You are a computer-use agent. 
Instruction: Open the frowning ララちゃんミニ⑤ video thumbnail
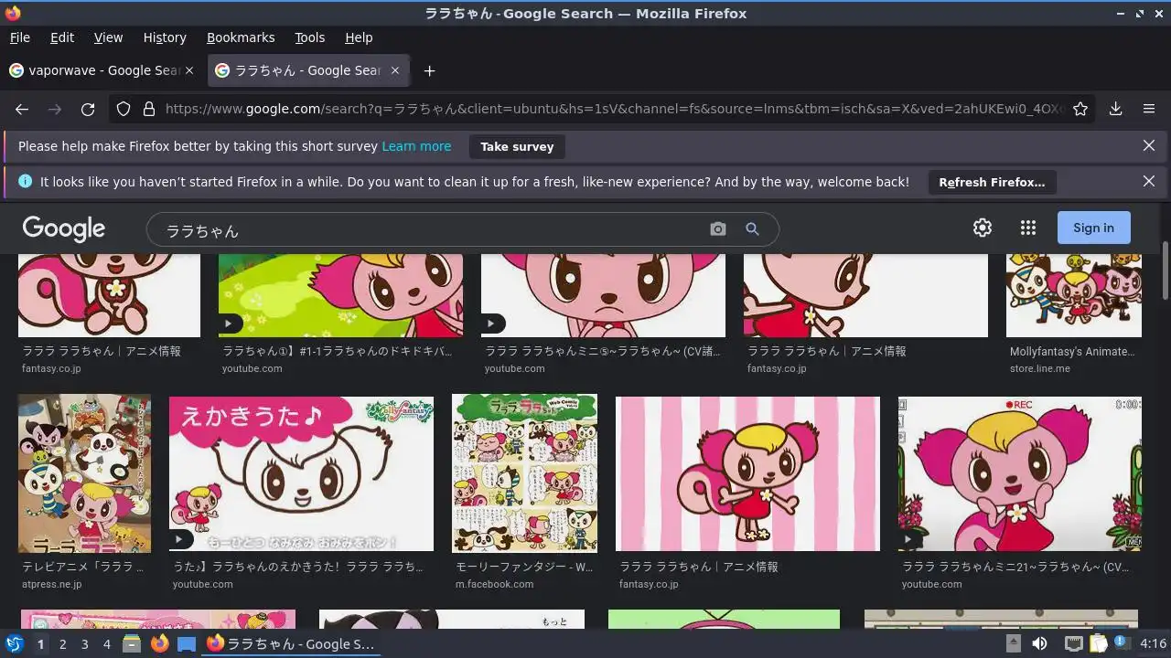tap(603, 296)
